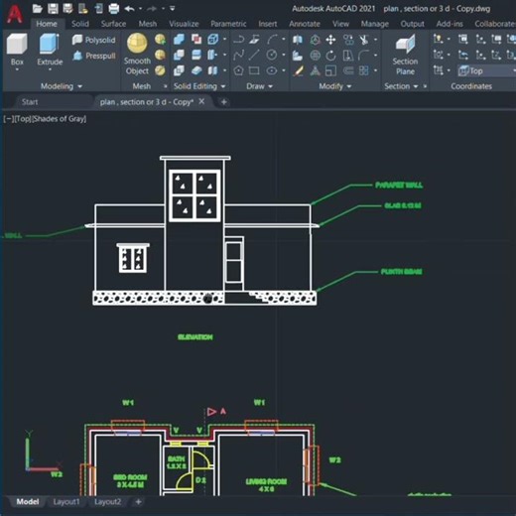Select the Fillet tool
Screen dimensions: 516x516
click(x=364, y=56)
